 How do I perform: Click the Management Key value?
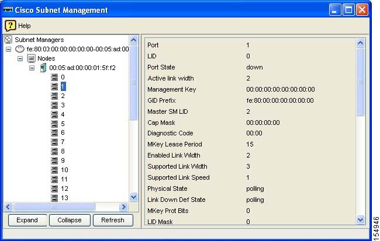point(281,89)
